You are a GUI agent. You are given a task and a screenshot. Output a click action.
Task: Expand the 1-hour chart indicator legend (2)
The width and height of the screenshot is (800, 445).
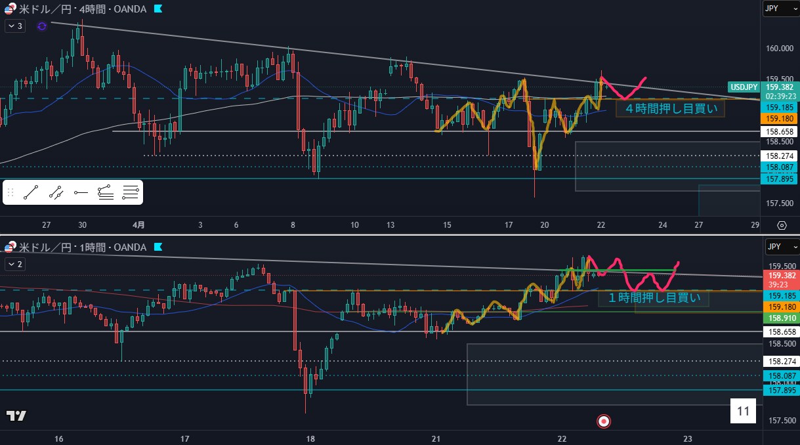14,264
